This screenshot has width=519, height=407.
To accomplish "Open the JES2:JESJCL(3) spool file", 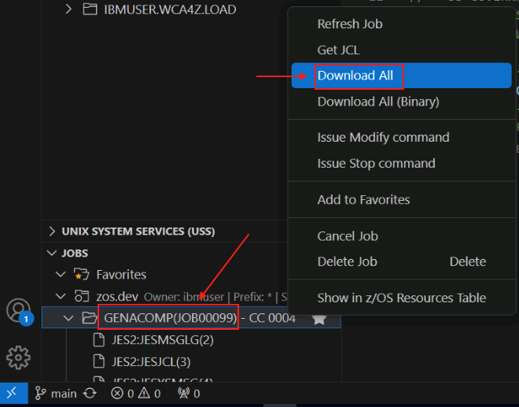I will 151,361.
